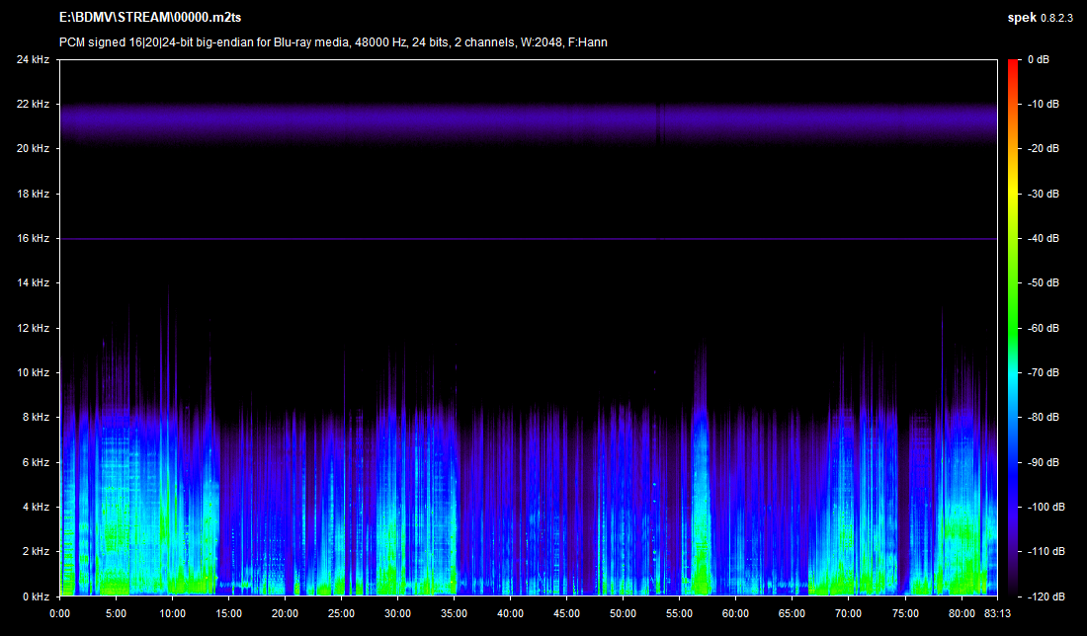Click the green middle of the color scale
This screenshot has width=1087, height=636.
[x=1012, y=328]
